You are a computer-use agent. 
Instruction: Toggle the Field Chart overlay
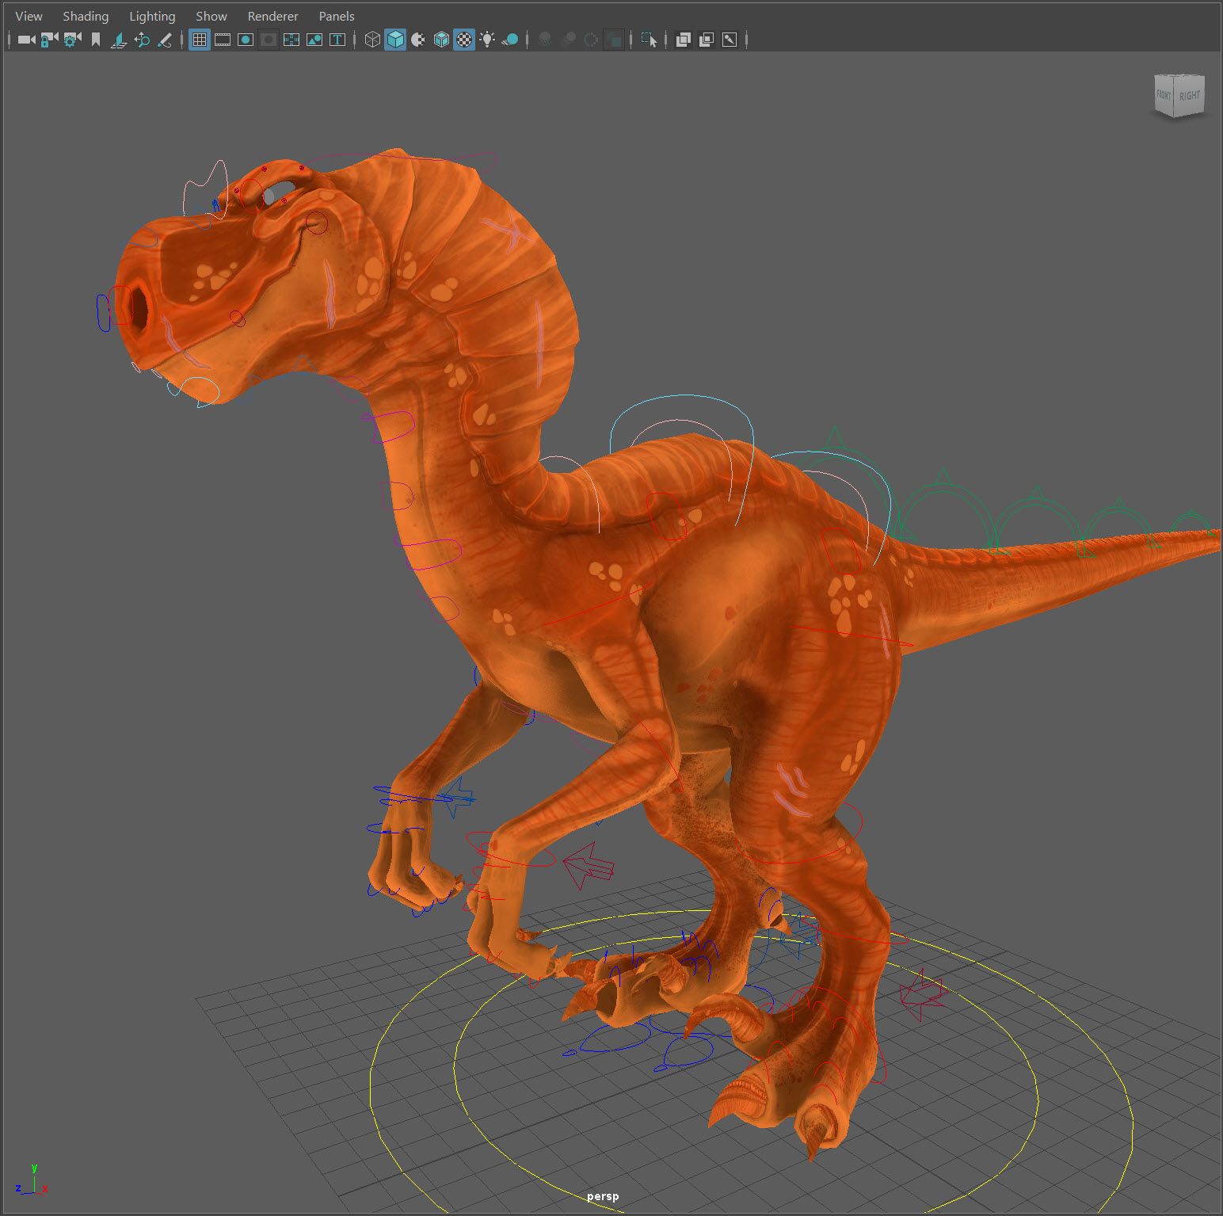tap(291, 40)
